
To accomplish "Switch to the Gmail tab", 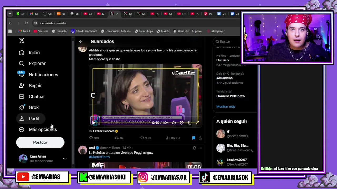I will coord(34,14).
